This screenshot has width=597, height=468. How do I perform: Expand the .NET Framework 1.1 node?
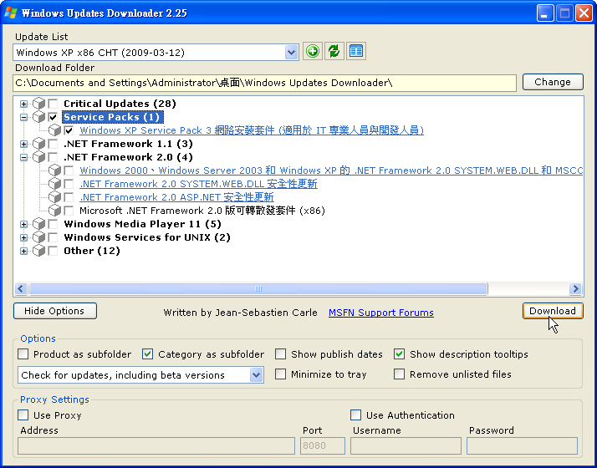click(23, 144)
